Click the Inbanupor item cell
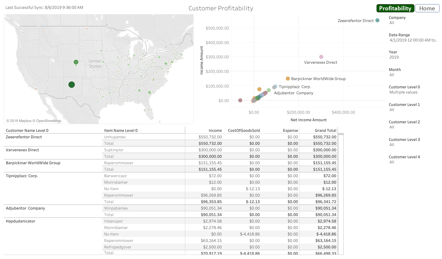The image size is (442, 259). coord(114,221)
